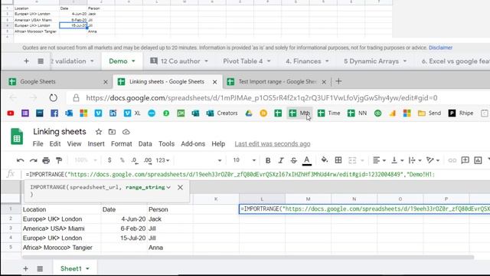
Task: Open the Send folder bookmark
Action: point(430,113)
